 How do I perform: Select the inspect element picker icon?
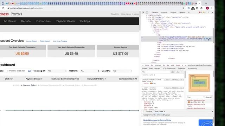pos(143,13)
